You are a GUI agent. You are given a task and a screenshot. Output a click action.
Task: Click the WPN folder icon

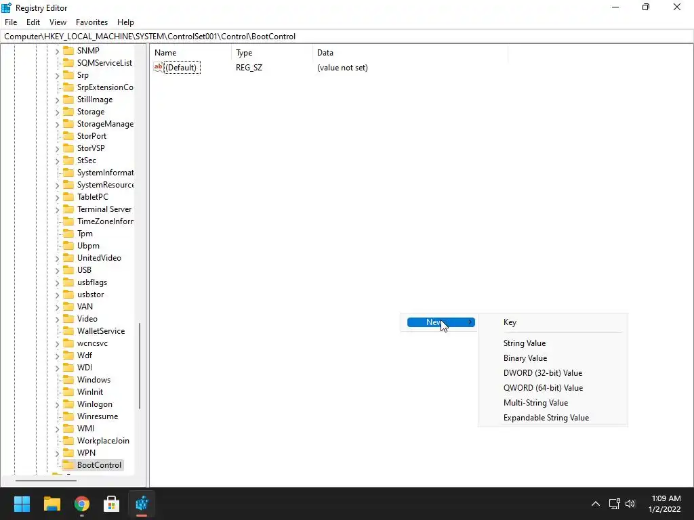(x=68, y=453)
